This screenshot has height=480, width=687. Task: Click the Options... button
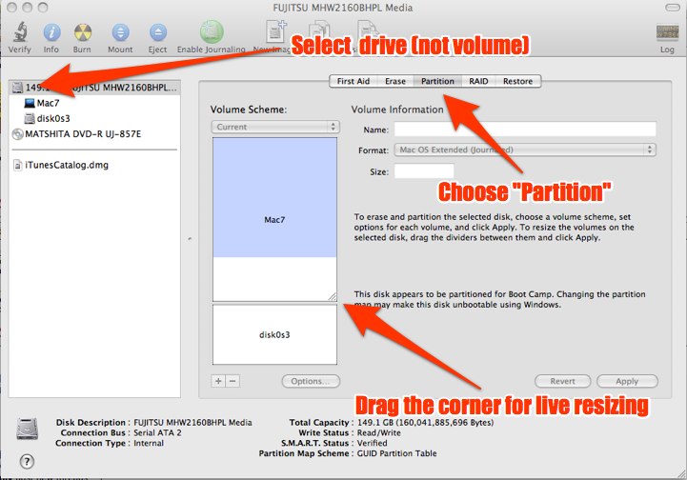pyautogui.click(x=311, y=381)
